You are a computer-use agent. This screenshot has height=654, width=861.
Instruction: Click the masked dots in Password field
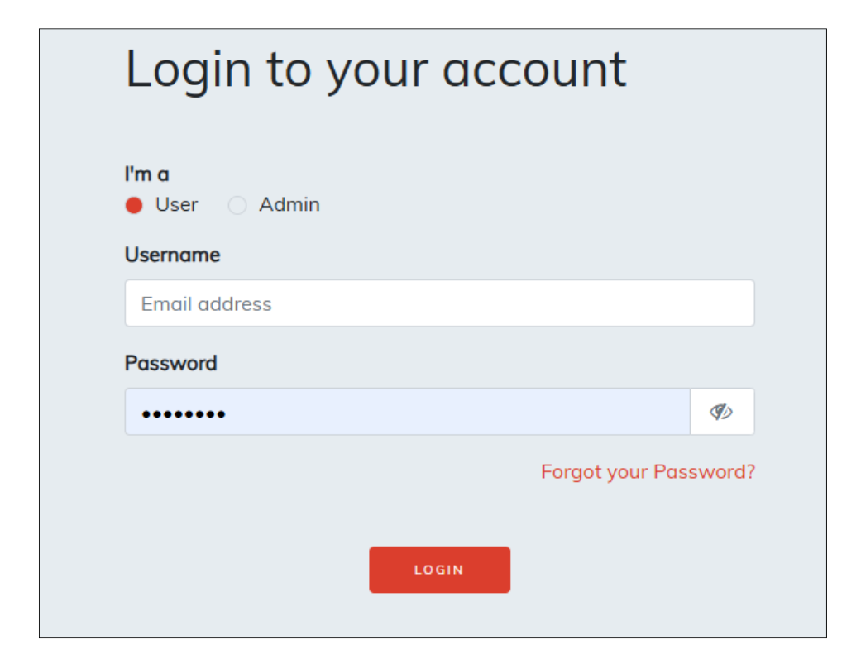(184, 413)
